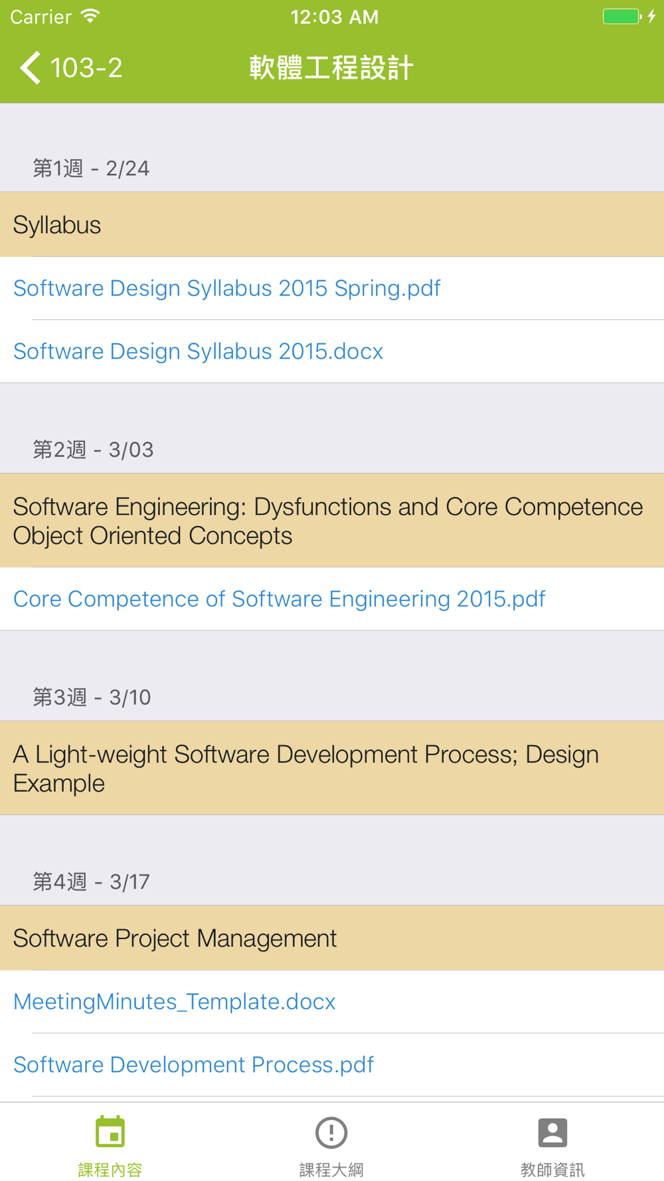The image size is (664, 1181).
Task: Tap the 第3週 - 3/10 section header
Action: coord(92,697)
